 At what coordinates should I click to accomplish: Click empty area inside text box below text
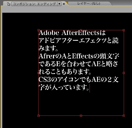[x=81, y=103]
